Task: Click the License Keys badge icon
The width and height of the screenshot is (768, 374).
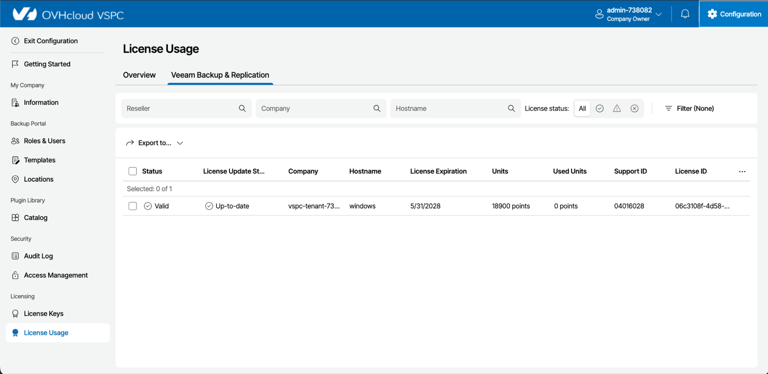Action: pos(15,313)
